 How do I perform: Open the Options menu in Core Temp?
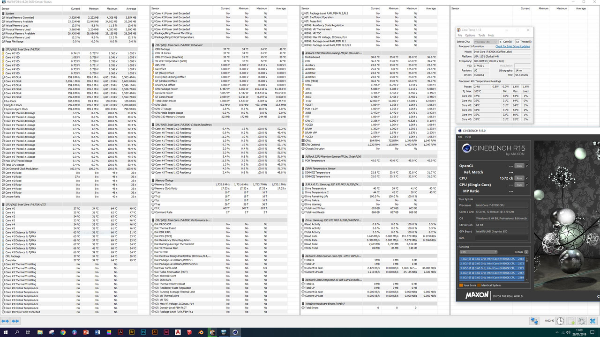(x=470, y=35)
